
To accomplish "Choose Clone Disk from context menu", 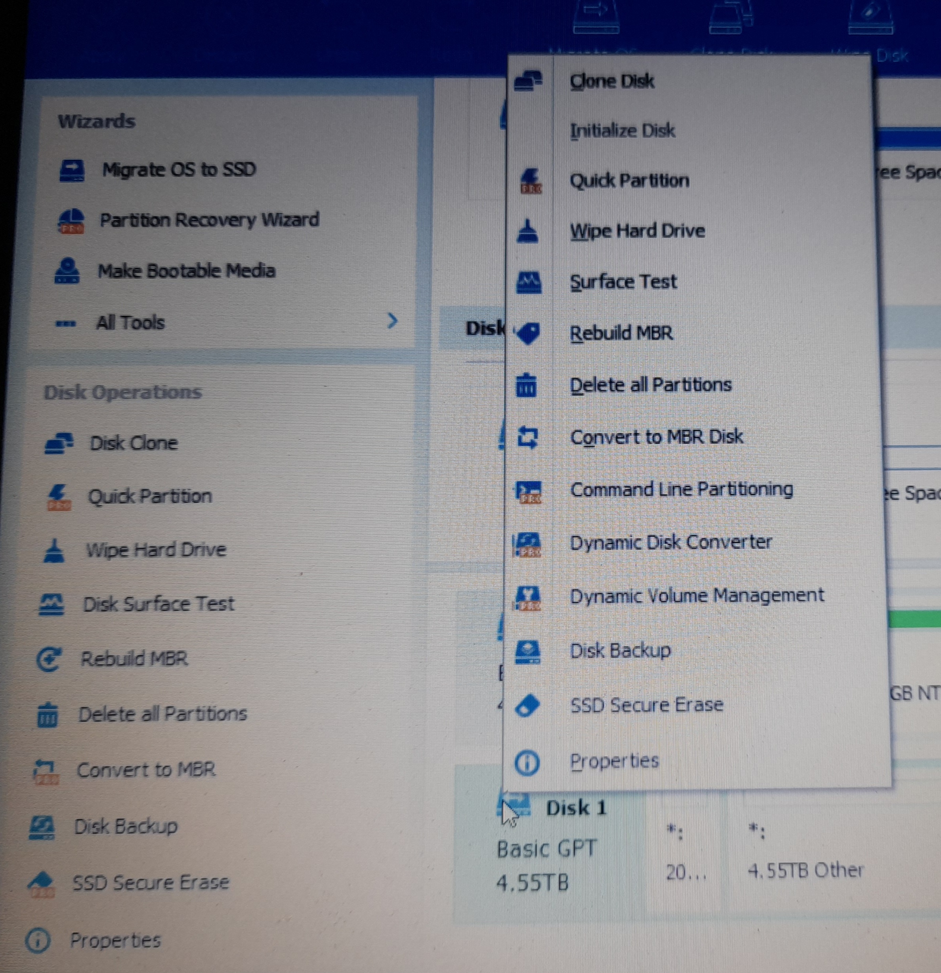I will tap(612, 81).
